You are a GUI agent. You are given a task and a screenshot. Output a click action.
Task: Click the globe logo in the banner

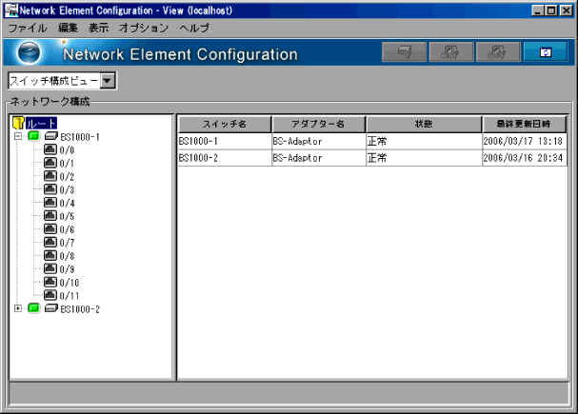31,53
